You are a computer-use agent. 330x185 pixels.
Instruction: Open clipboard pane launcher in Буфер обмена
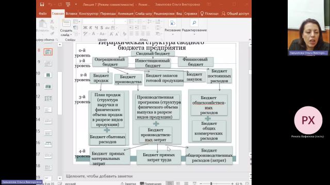57,40
